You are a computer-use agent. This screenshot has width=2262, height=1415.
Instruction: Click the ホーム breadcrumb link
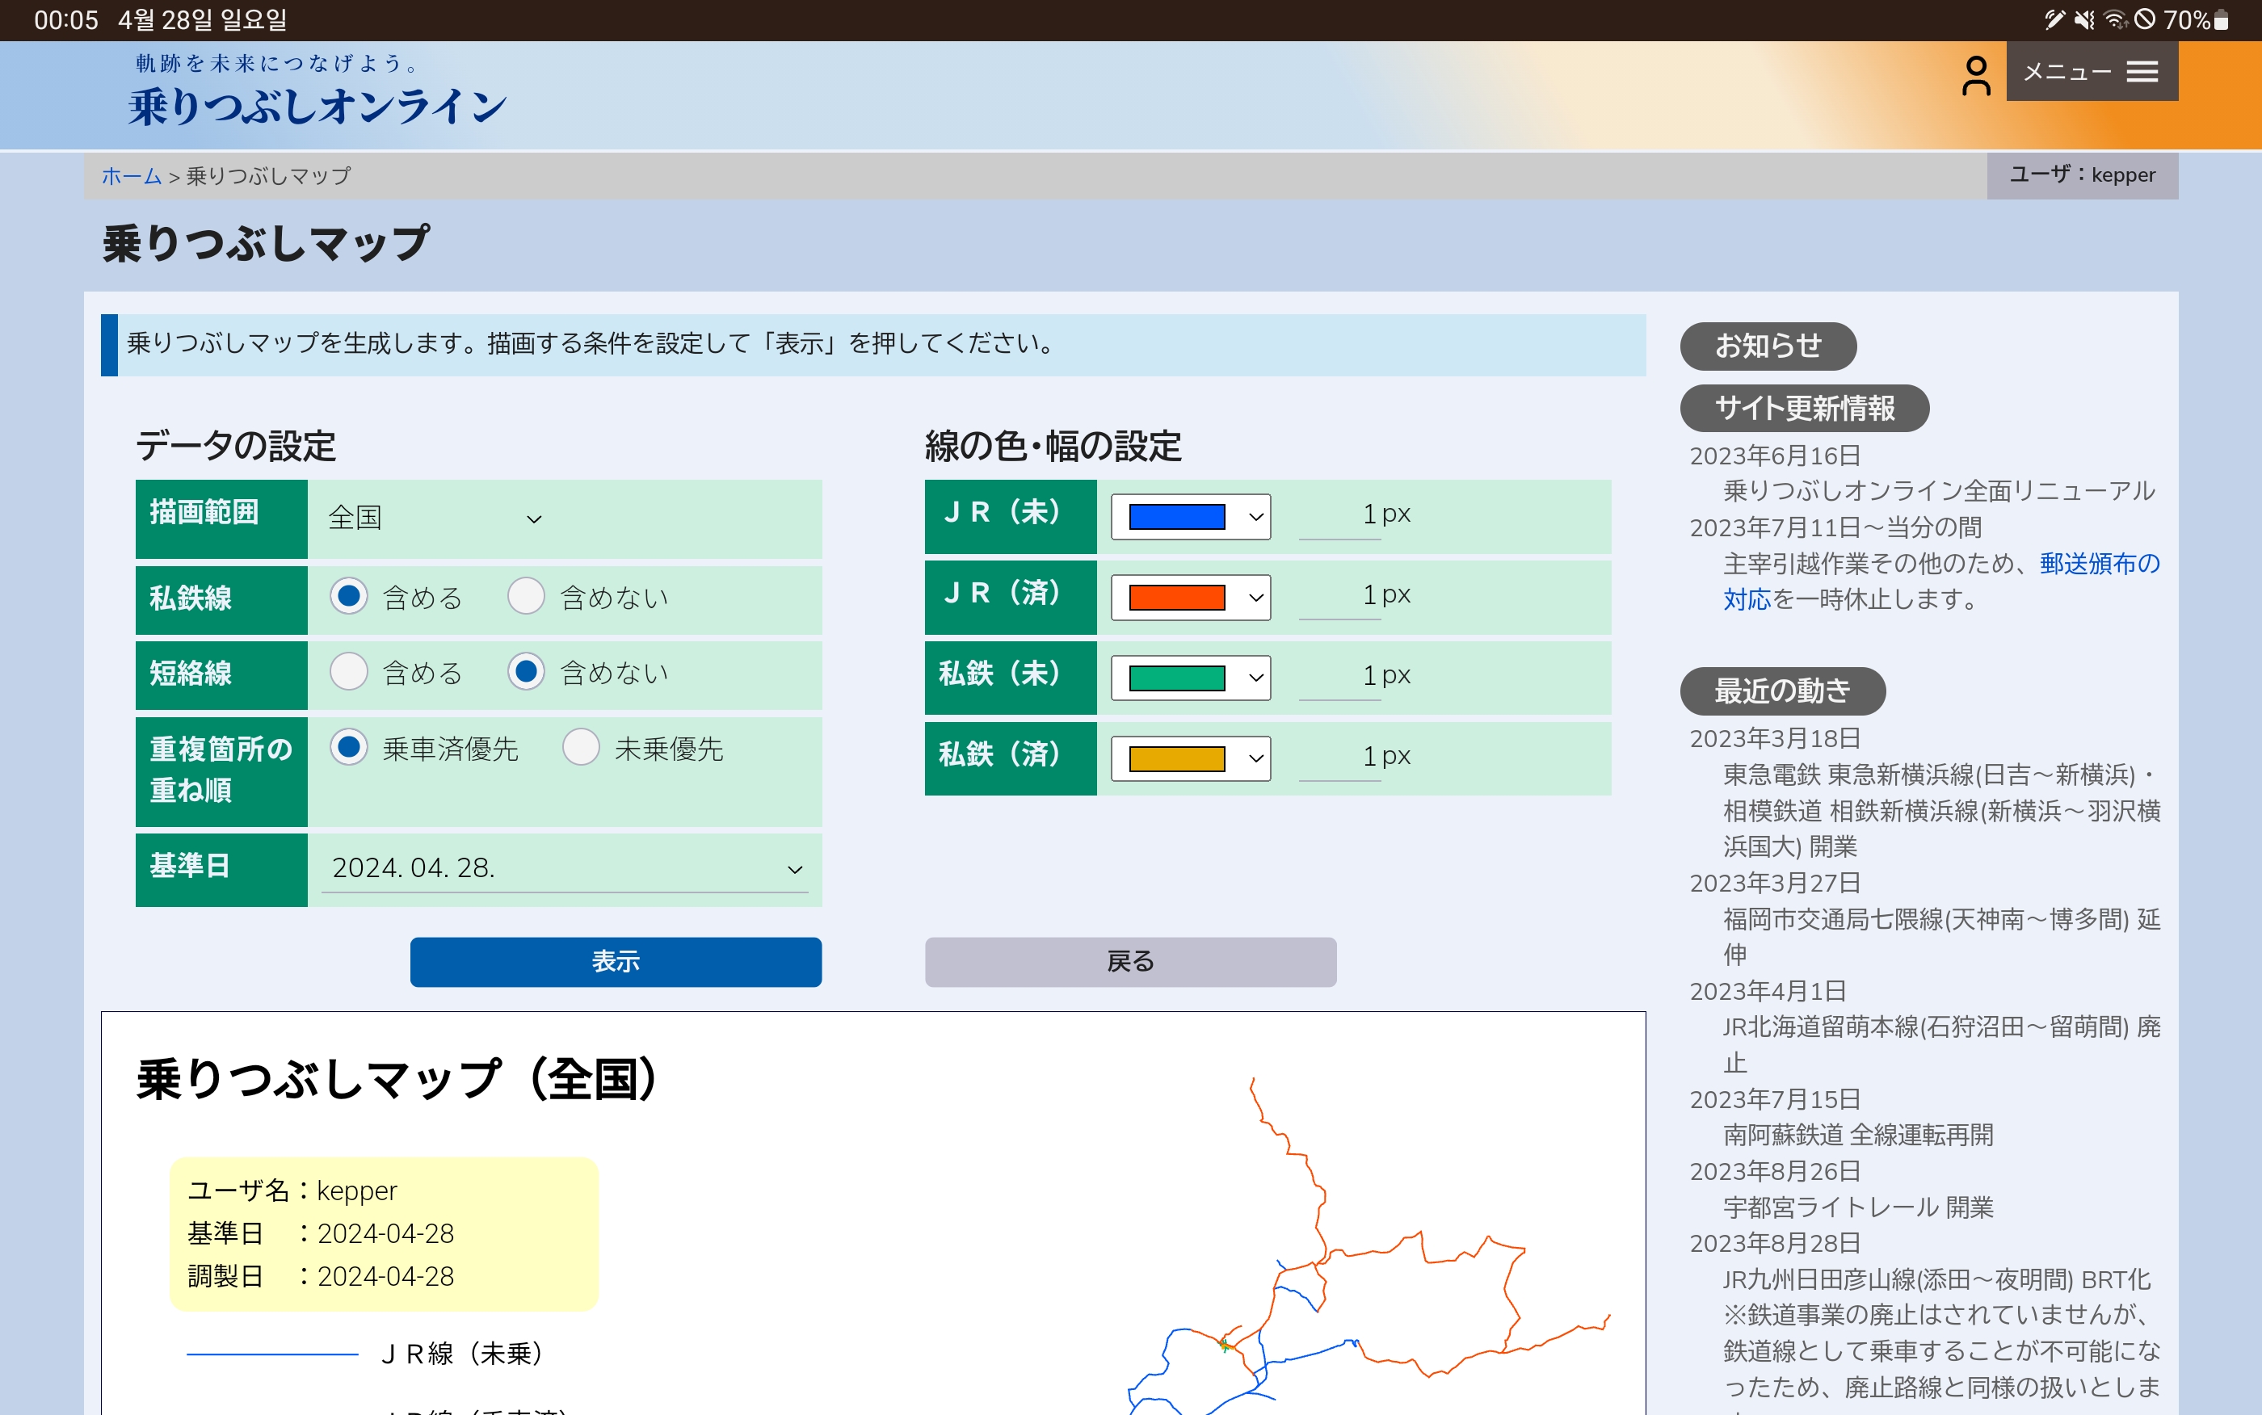pyautogui.click(x=131, y=176)
